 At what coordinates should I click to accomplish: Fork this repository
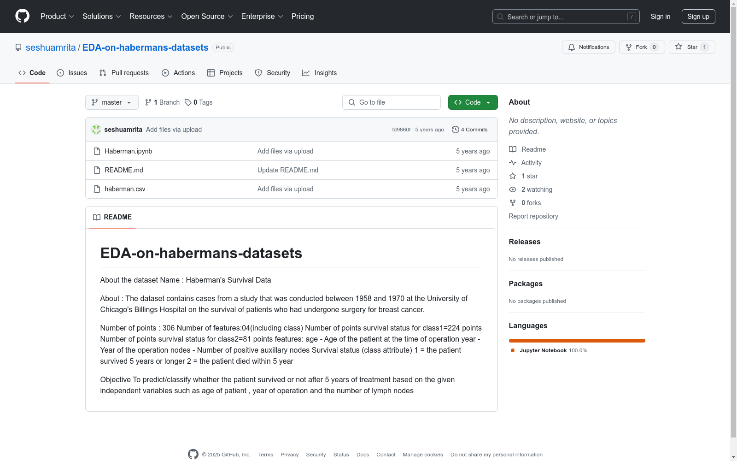pos(642,47)
